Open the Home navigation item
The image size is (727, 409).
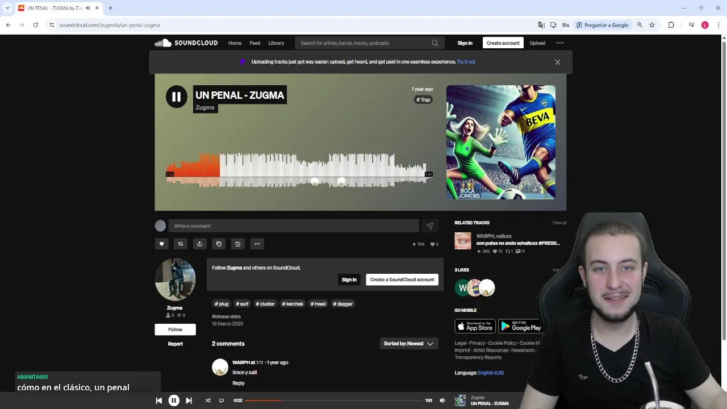point(235,43)
